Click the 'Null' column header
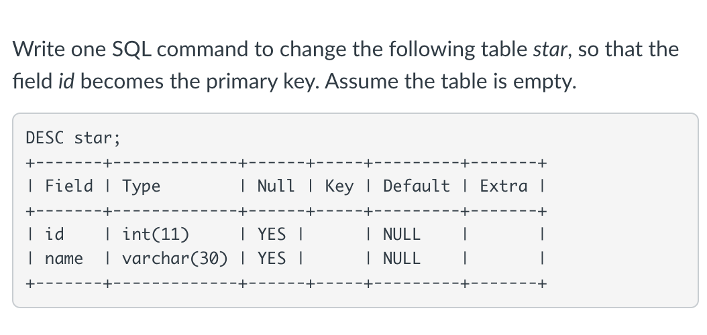The width and height of the screenshot is (707, 335). point(276,186)
